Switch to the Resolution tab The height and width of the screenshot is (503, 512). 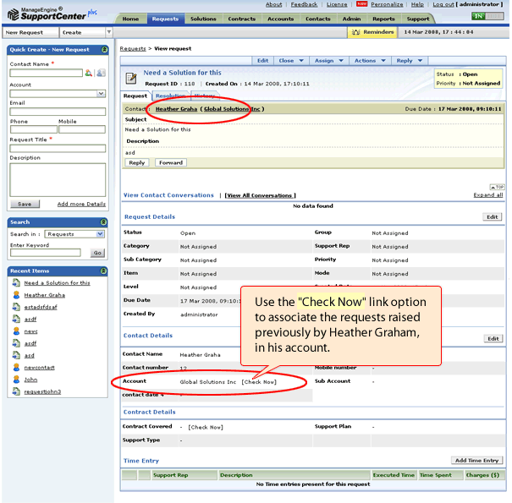[x=170, y=96]
